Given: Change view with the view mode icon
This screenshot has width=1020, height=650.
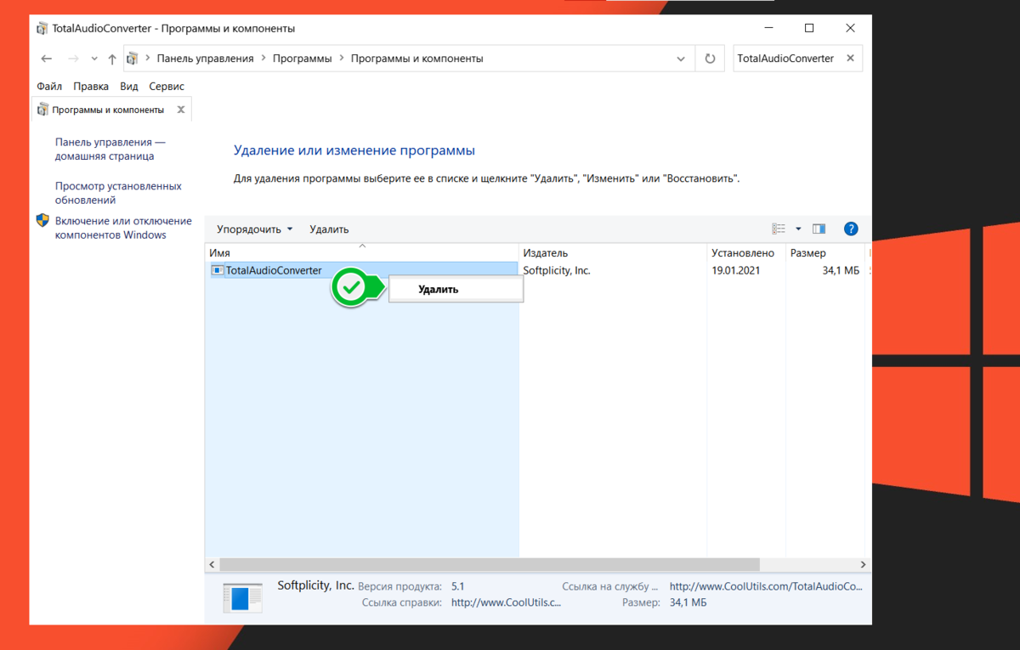Looking at the screenshot, I should [779, 229].
